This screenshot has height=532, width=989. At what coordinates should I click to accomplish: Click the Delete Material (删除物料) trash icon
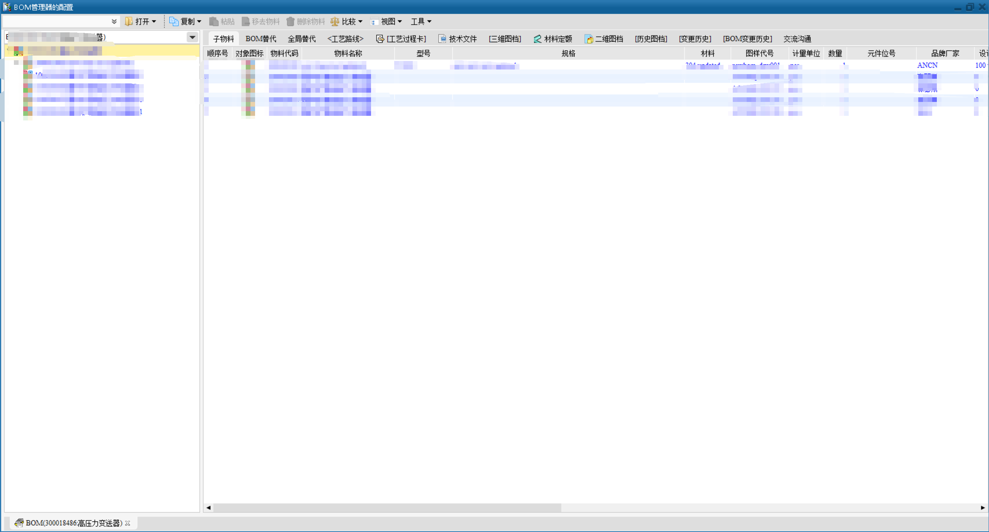(x=290, y=22)
